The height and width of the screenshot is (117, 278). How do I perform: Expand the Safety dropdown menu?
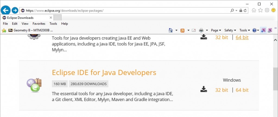[230, 30]
